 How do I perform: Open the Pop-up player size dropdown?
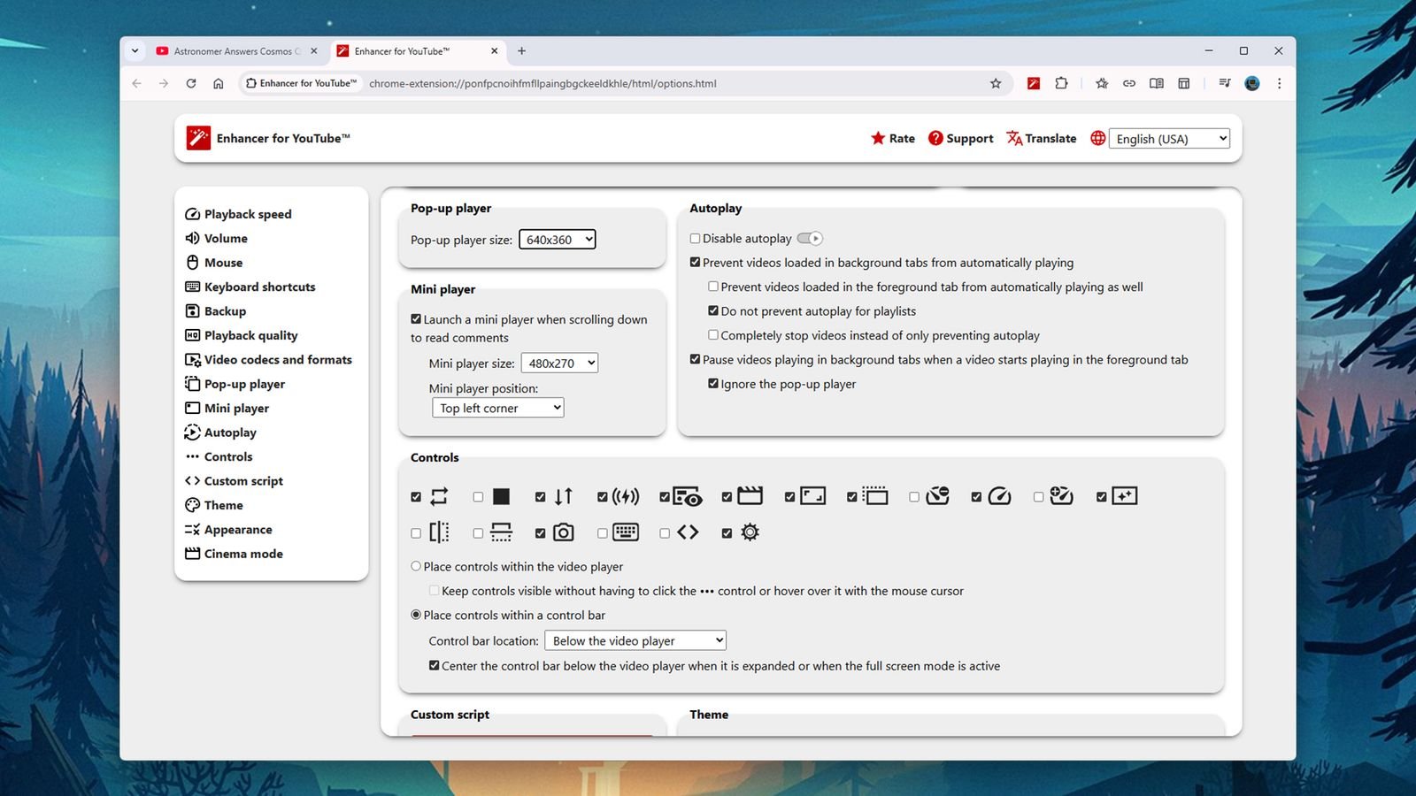pos(558,239)
